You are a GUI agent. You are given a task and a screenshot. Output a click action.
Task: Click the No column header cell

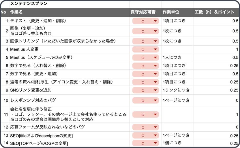[x=4, y=12]
